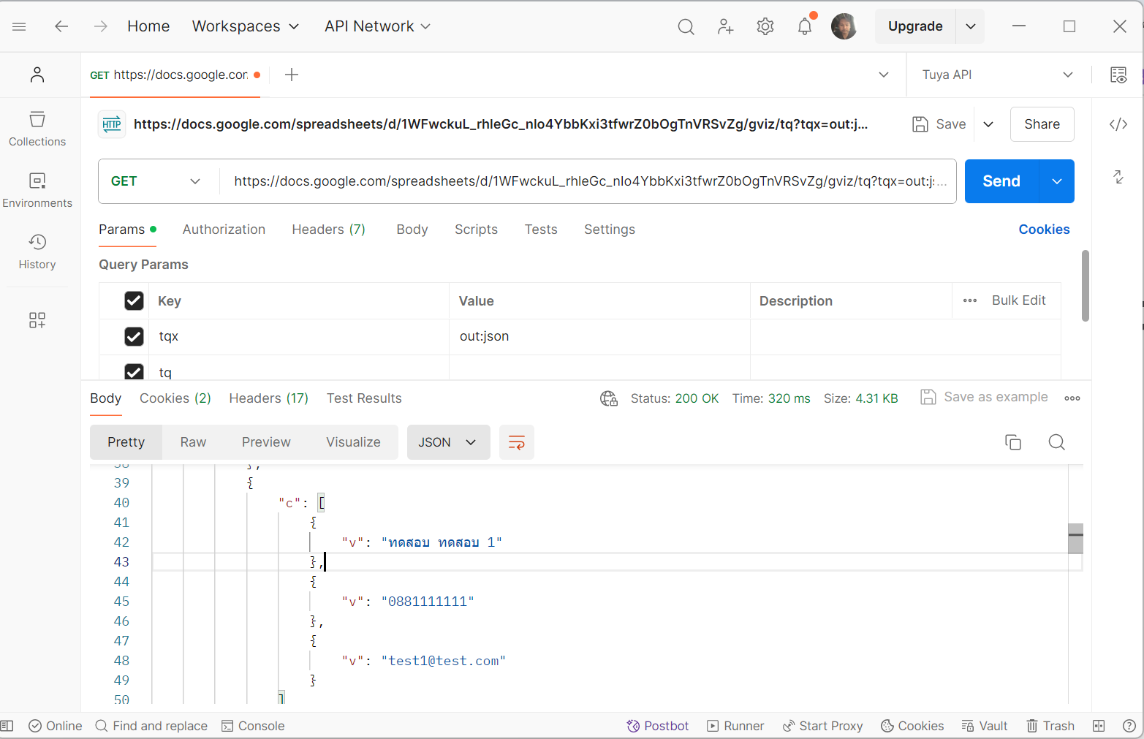The width and height of the screenshot is (1144, 739).
Task: Toggle the select-all params checkbox
Action: tap(134, 300)
